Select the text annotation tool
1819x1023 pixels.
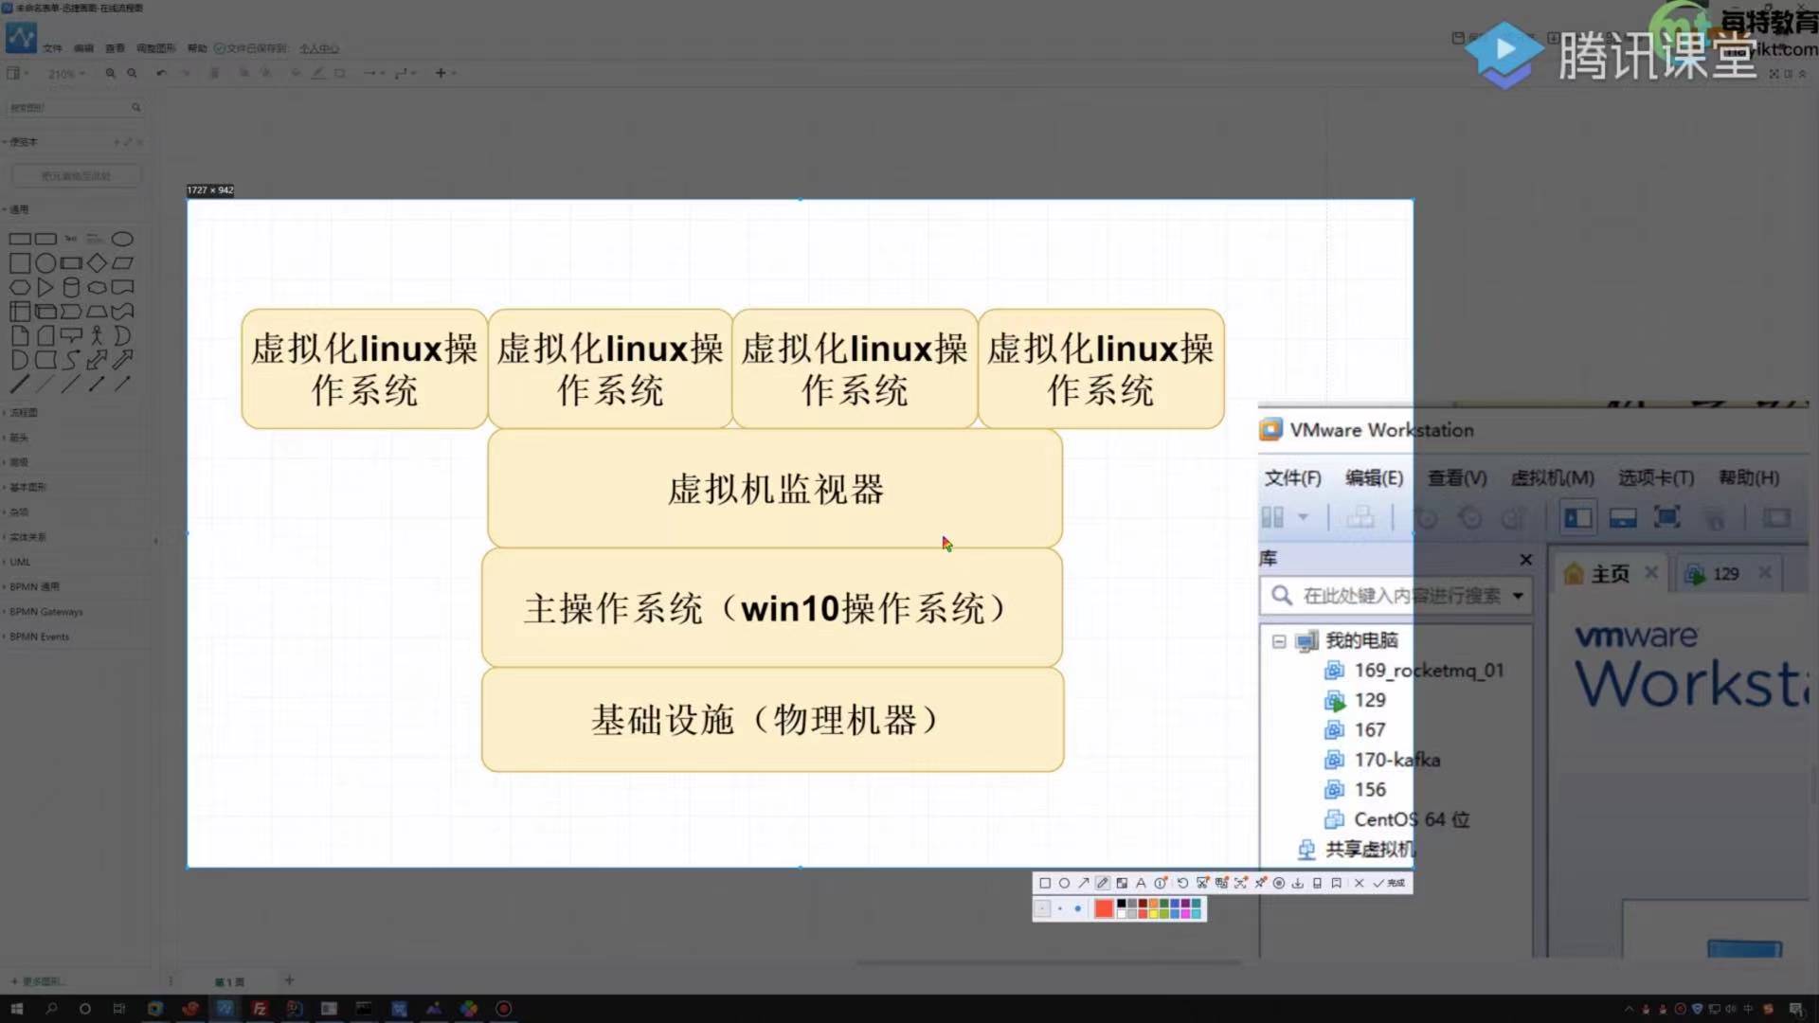click(x=1141, y=883)
